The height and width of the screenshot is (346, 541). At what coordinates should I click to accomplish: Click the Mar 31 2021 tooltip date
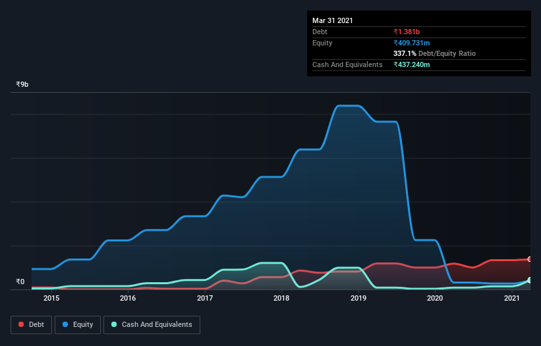[x=333, y=20]
